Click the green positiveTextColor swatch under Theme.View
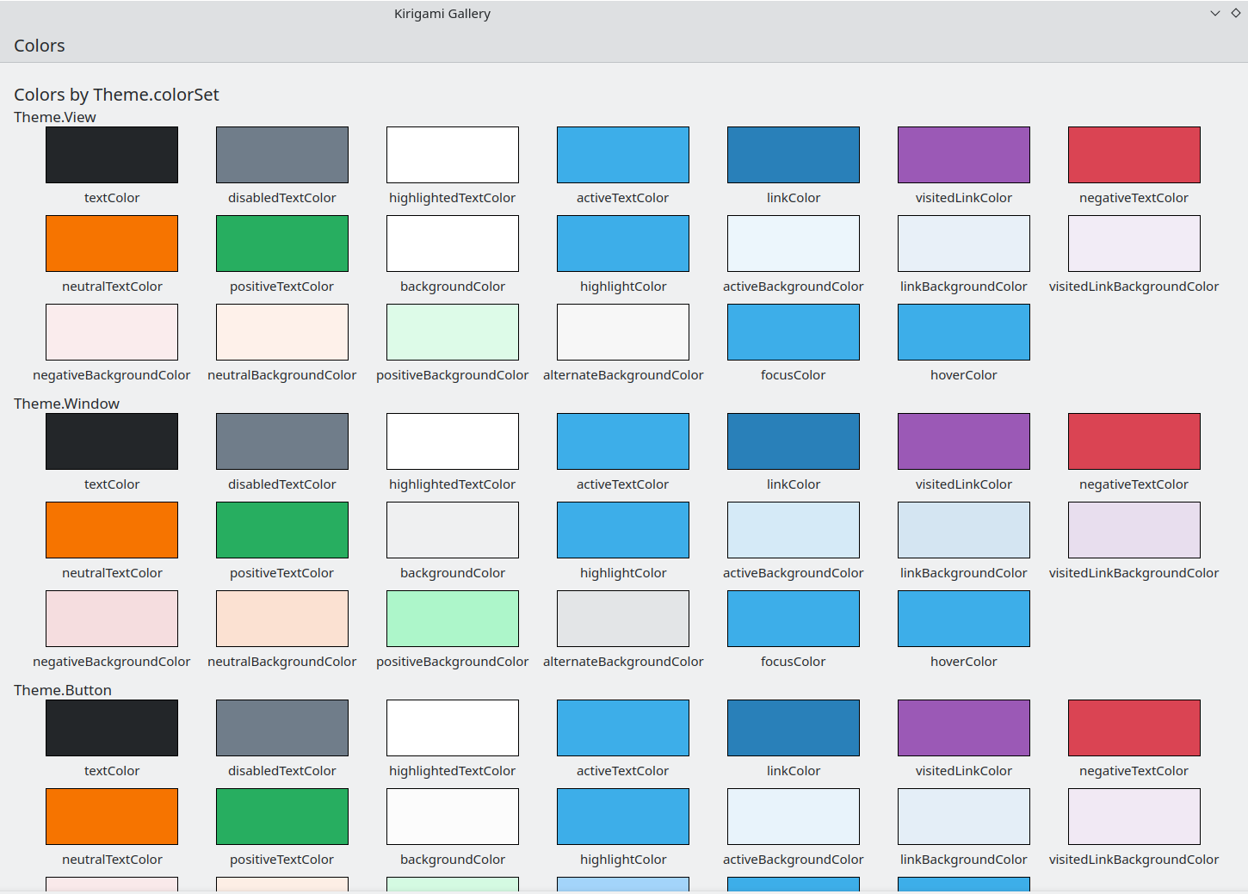Viewport: 1248px width, 894px height. [282, 244]
